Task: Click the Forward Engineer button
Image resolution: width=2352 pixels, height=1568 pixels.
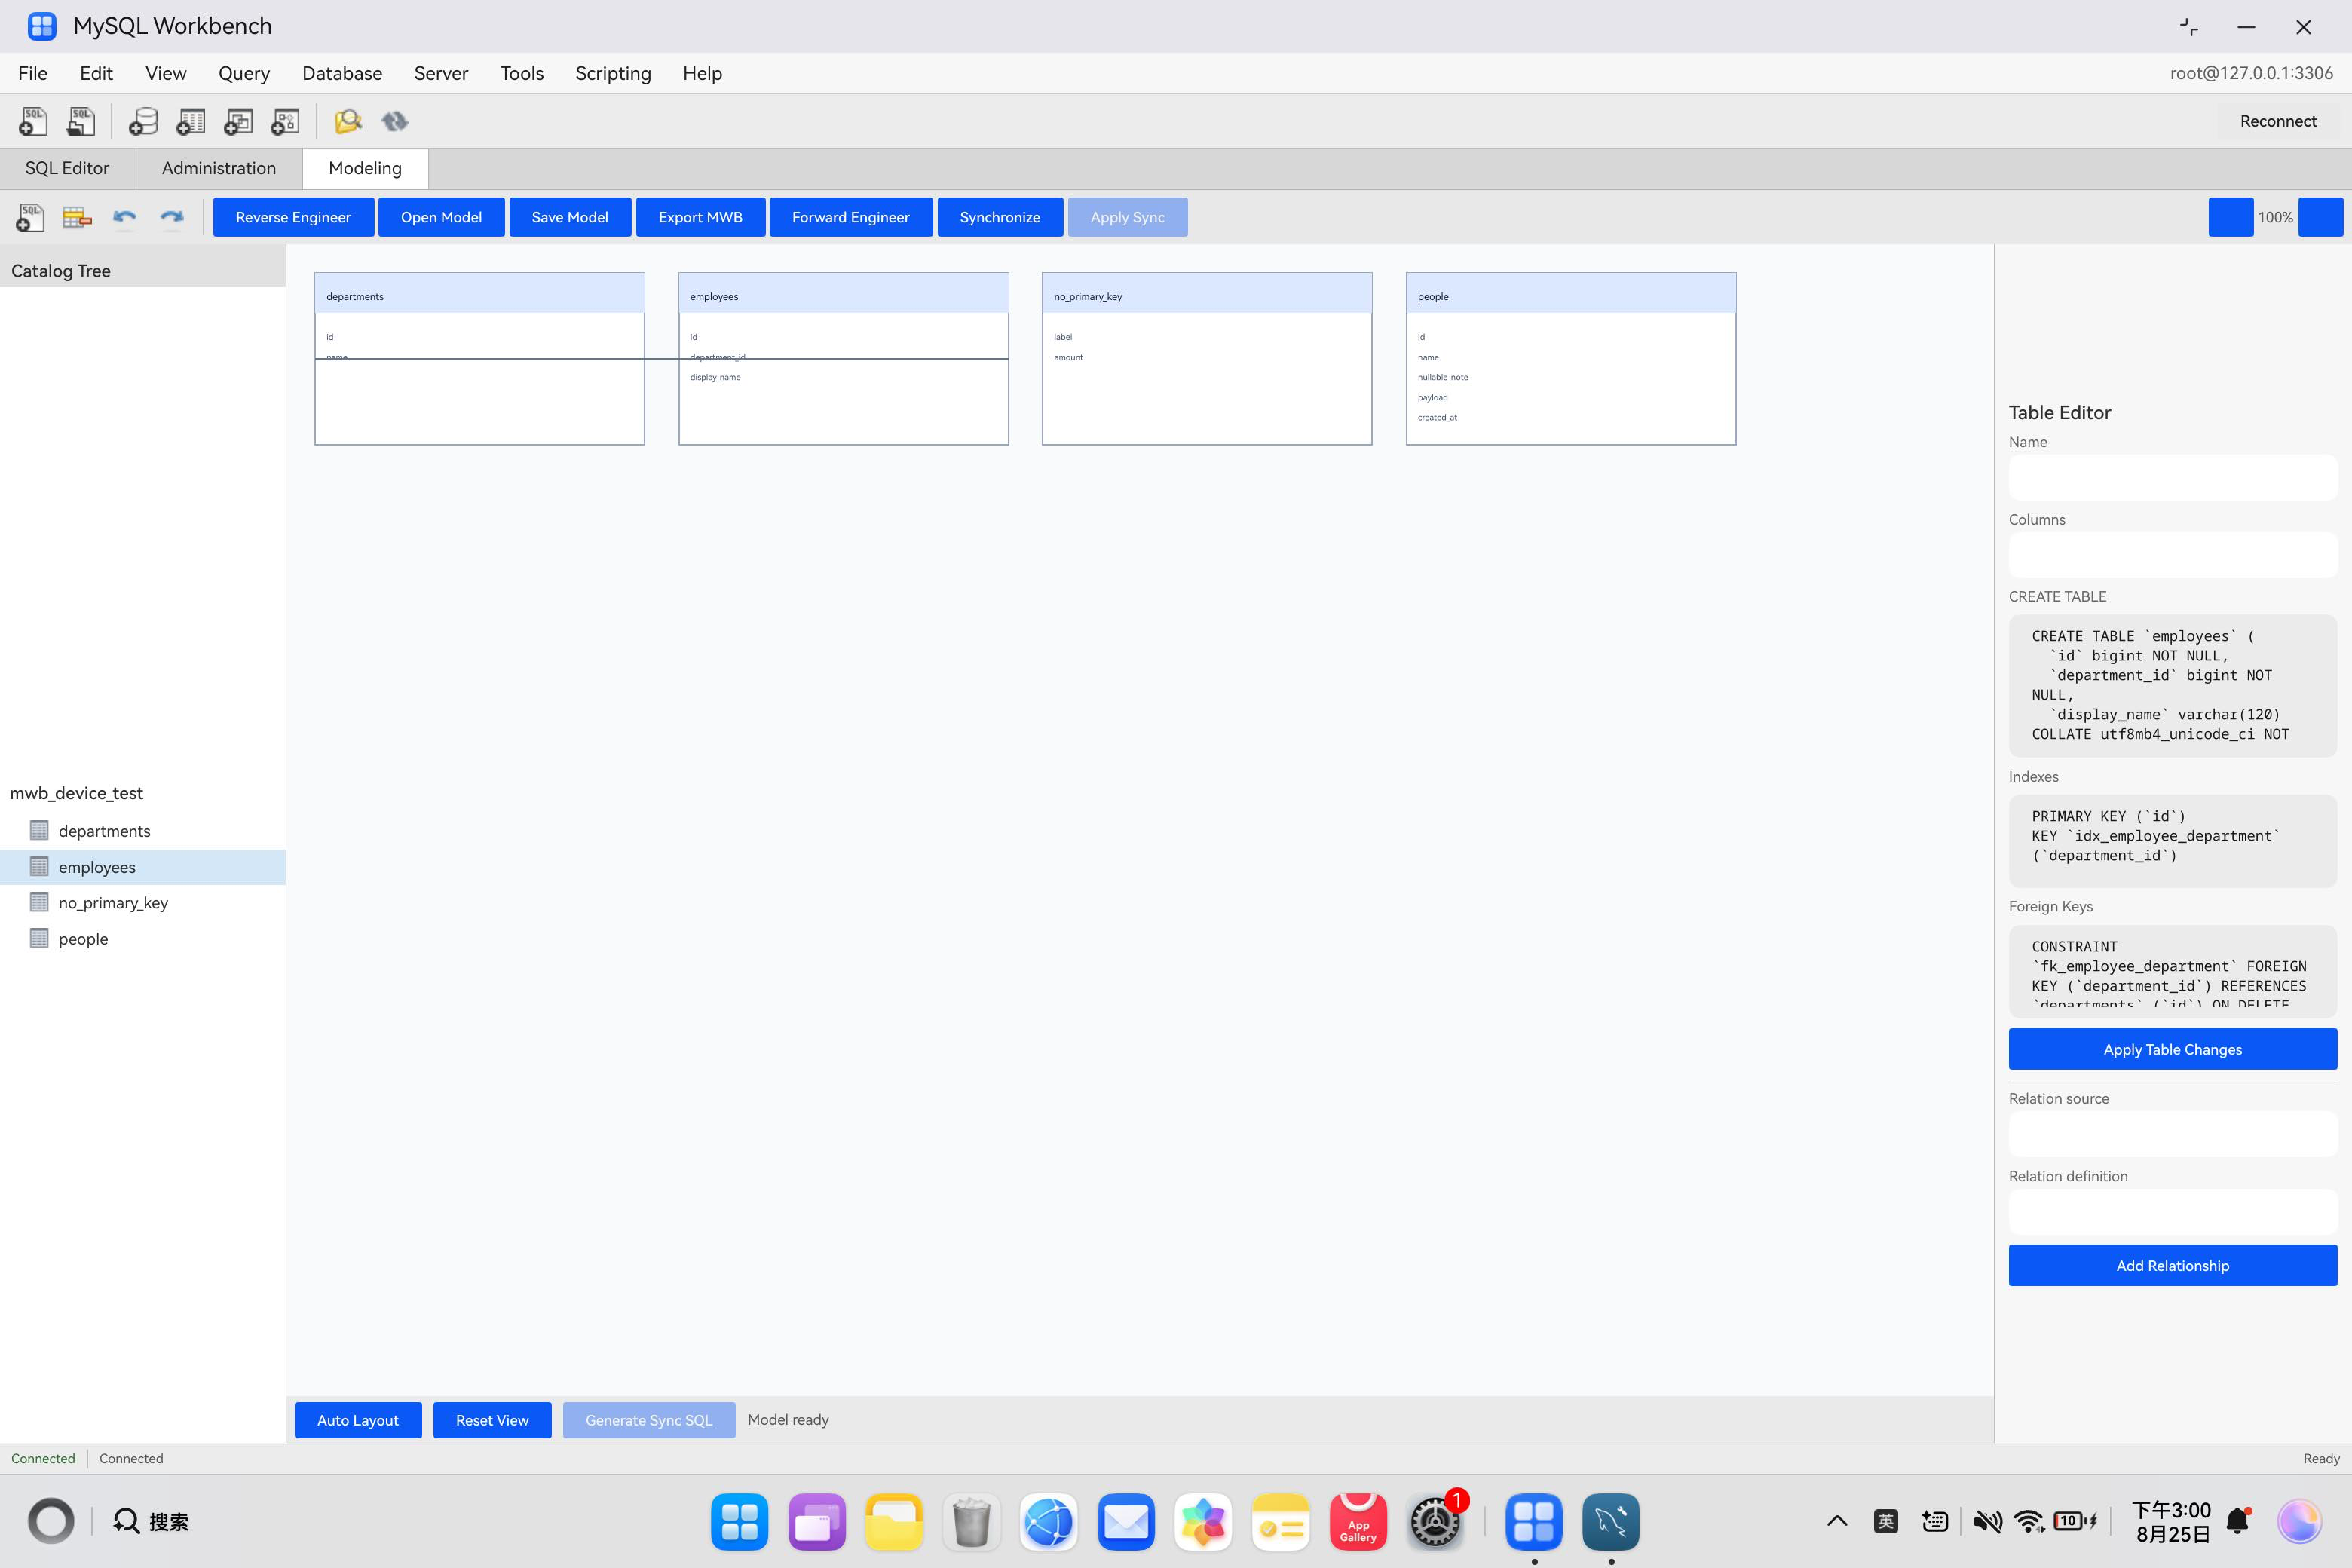Action: click(x=851, y=217)
